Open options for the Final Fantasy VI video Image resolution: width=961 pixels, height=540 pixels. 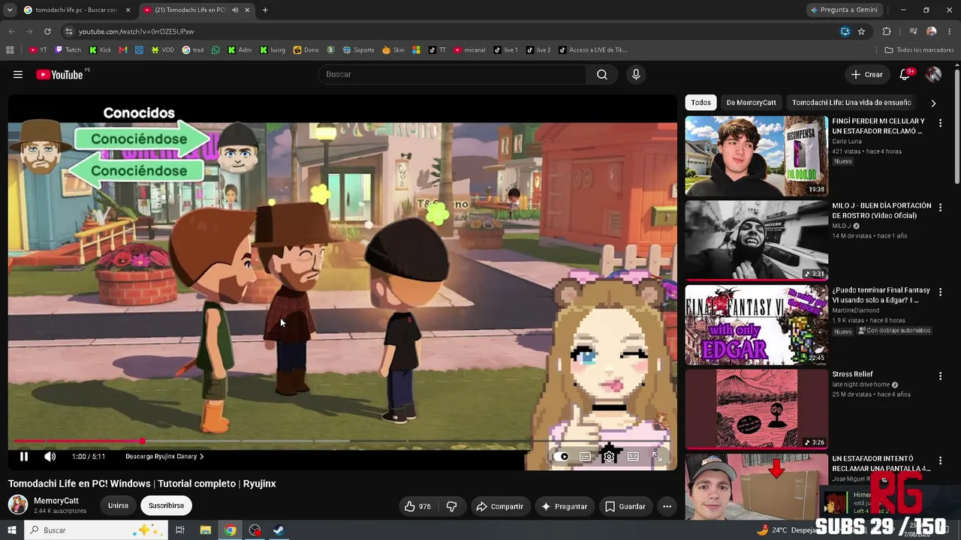[x=940, y=292]
